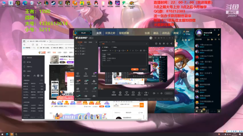The height and width of the screenshot is (136, 243).
Task: Open the 藏品 tab in League client
Action: point(156,33)
